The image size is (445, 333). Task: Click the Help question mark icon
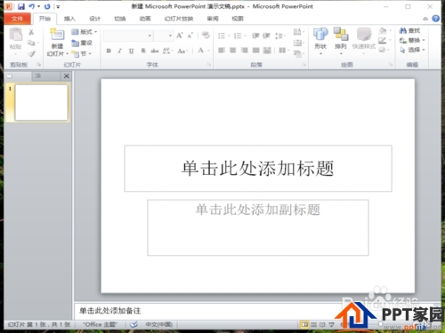[x=436, y=19]
